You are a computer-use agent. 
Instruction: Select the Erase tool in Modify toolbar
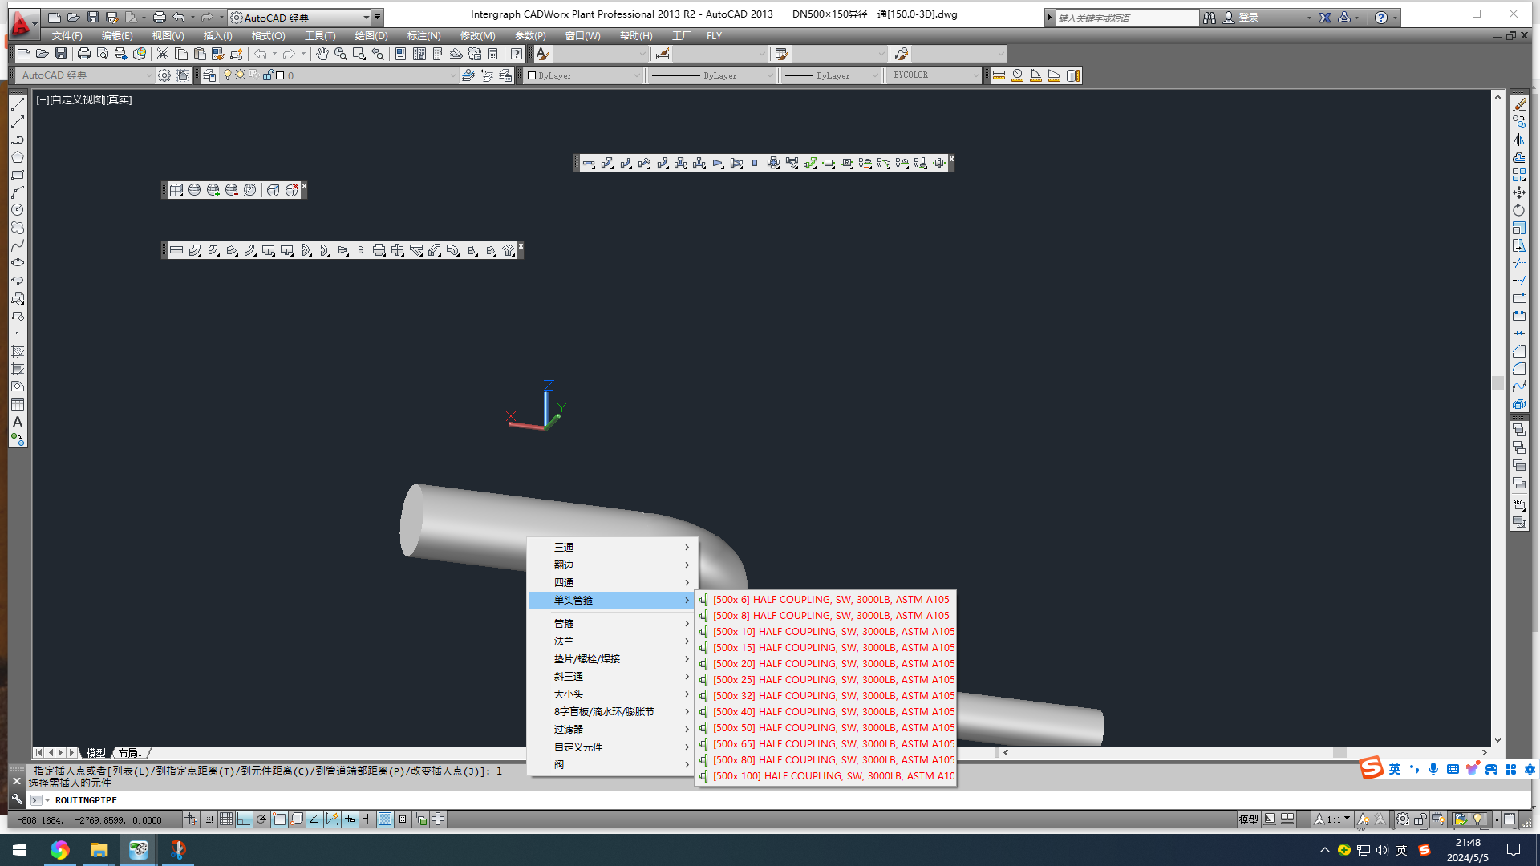1519,104
